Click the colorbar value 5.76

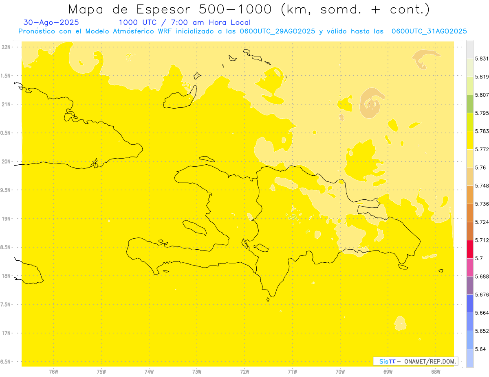(480, 168)
